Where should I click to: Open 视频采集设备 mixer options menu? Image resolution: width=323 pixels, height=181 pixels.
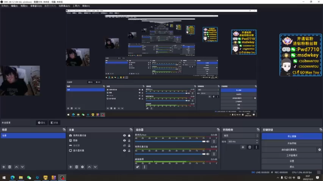click(x=214, y=154)
